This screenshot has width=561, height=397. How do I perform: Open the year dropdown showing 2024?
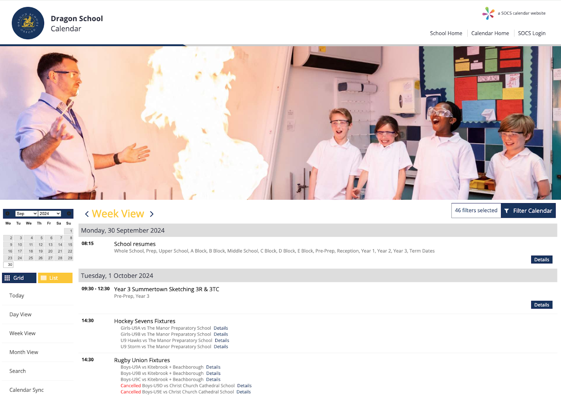[50, 214]
